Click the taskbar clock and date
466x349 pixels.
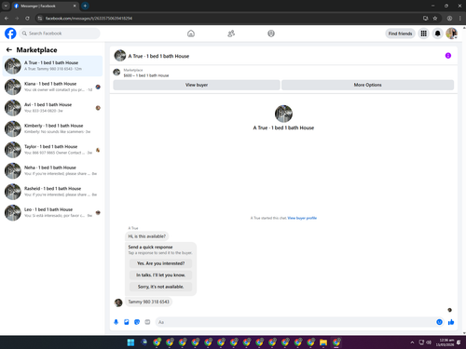tap(445, 342)
